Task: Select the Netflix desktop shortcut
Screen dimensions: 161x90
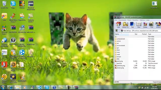Action: point(4,65)
